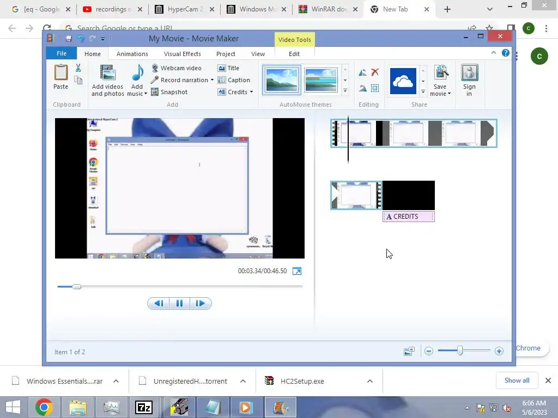Add a Caption to the clip
The image size is (558, 418).
tap(234, 80)
